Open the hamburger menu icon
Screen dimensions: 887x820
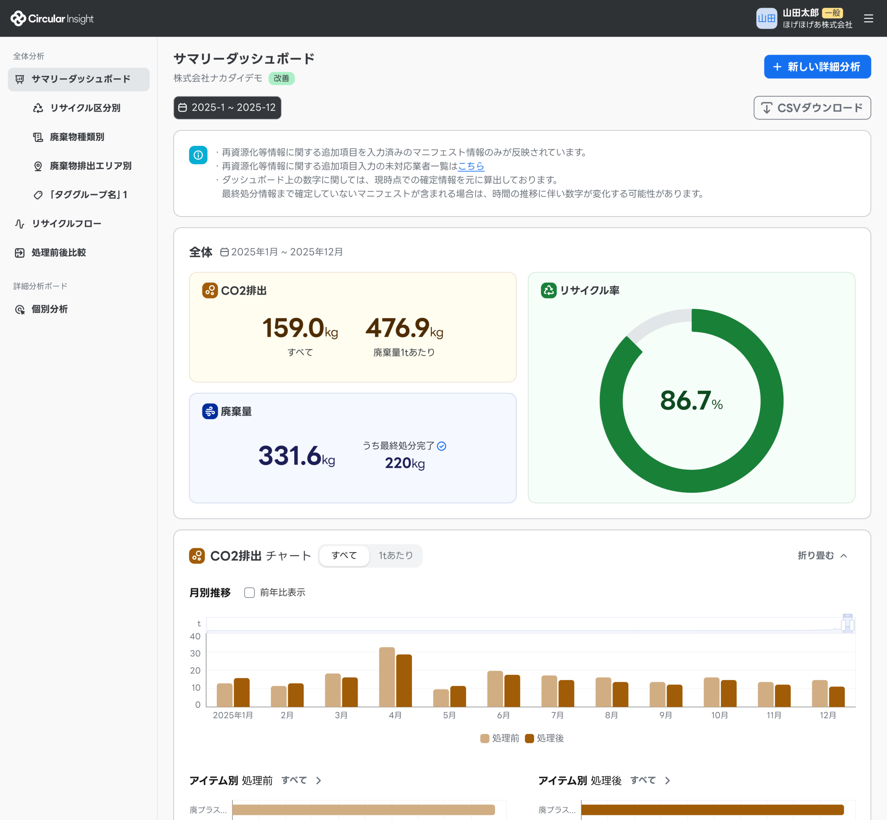[868, 18]
